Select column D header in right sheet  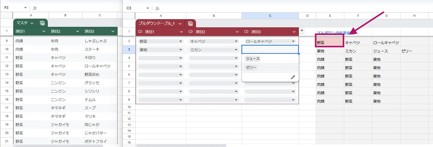point(307,16)
